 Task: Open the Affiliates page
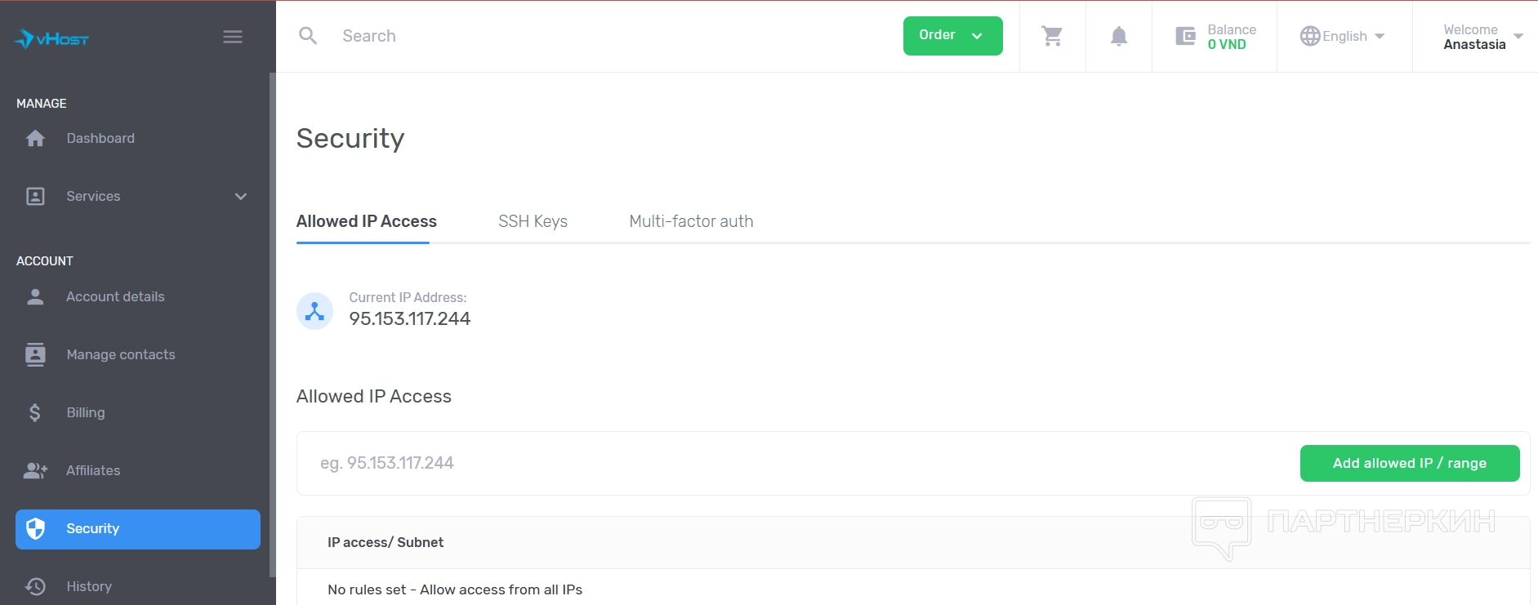click(93, 471)
